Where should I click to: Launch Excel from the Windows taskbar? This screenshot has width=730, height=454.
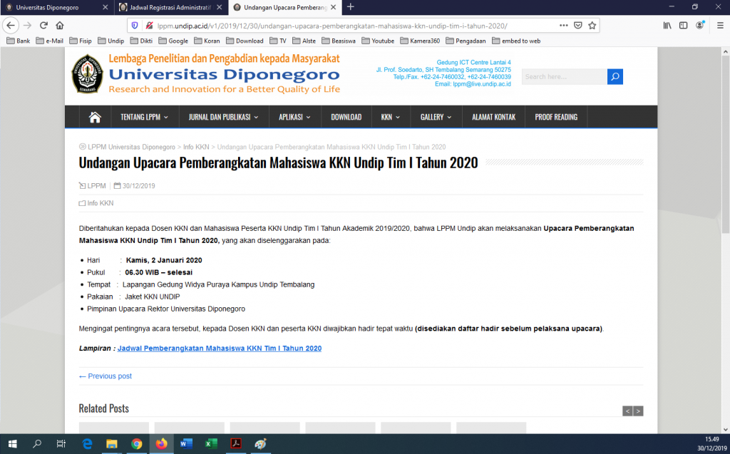(211, 443)
